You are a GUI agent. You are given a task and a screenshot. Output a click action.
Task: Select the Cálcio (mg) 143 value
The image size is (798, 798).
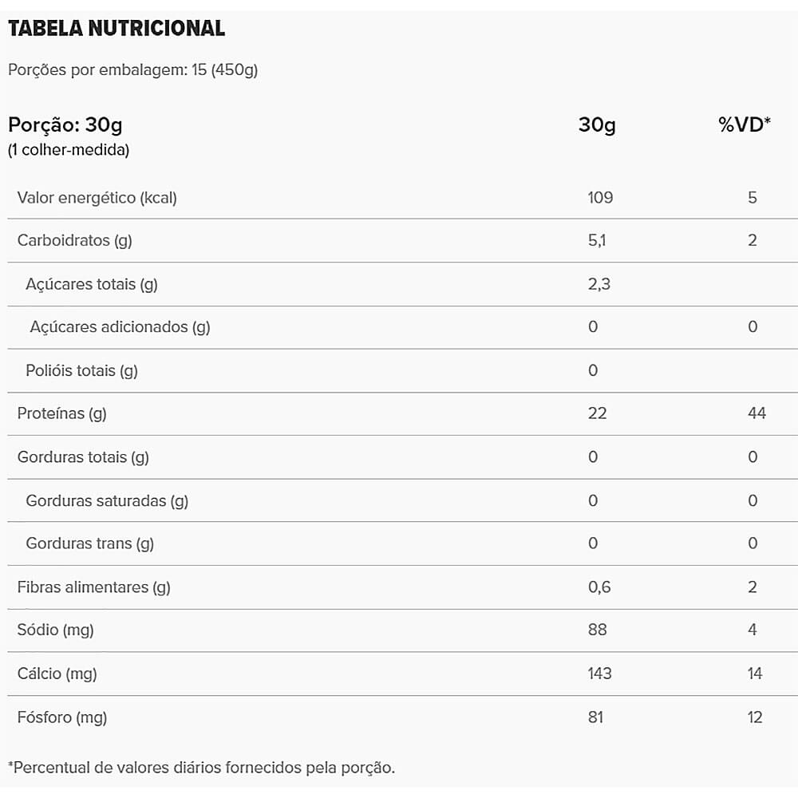click(x=599, y=674)
